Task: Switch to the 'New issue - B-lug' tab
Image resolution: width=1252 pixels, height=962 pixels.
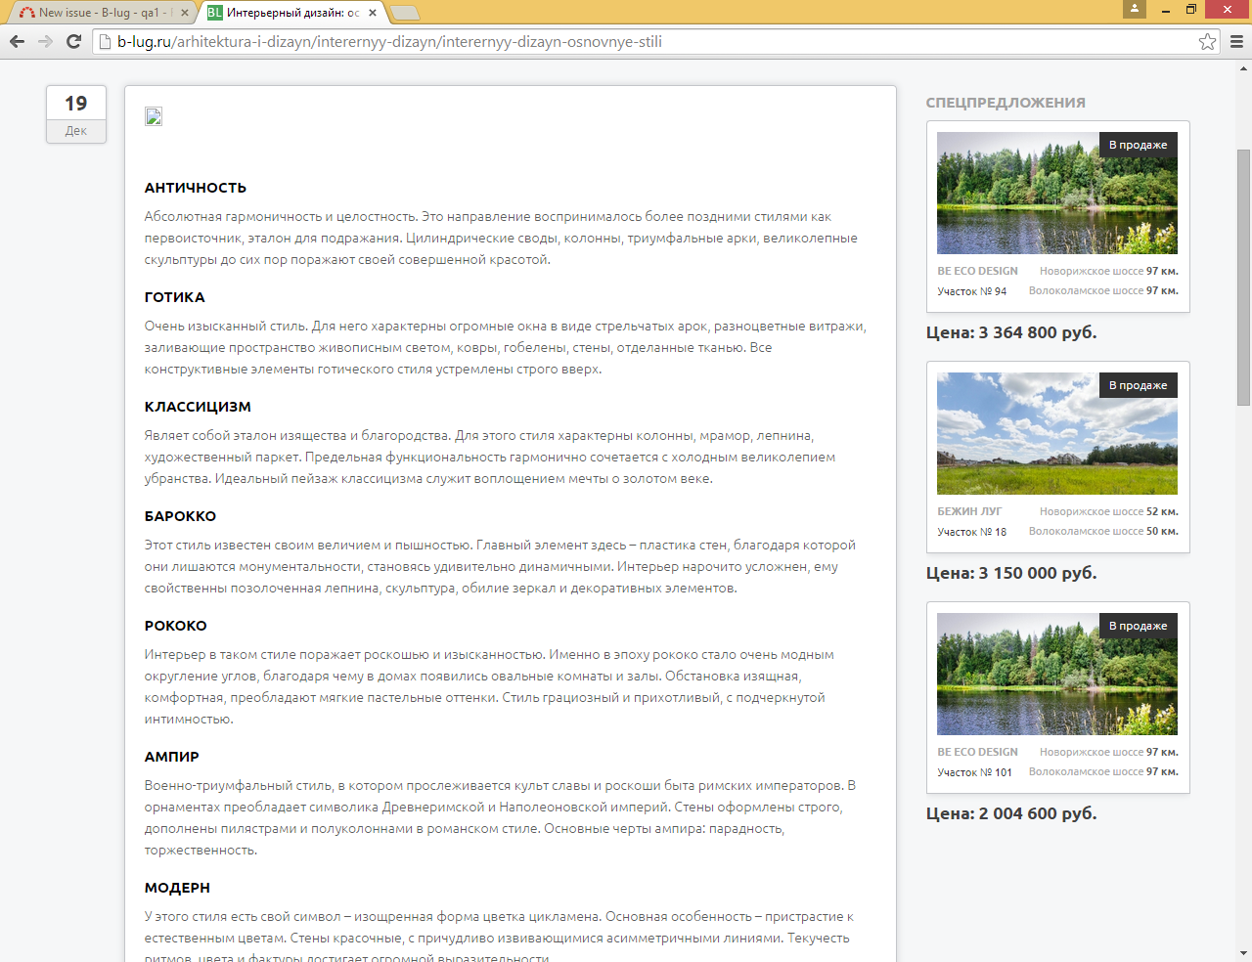Action: tap(98, 13)
